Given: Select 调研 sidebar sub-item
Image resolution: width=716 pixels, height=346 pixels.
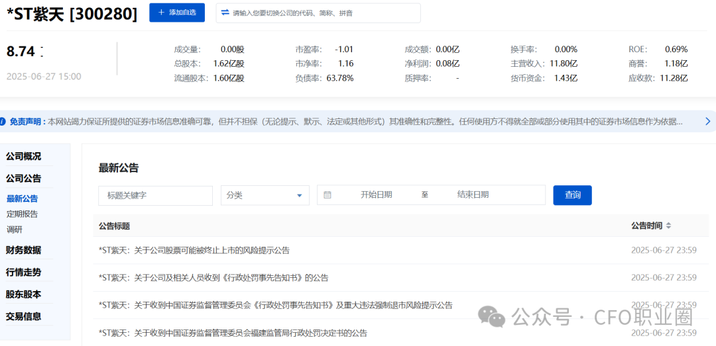Looking at the screenshot, I should tap(15, 230).
